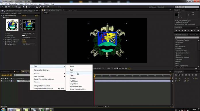200x111 pixels.
Task: Toggle stopwatch for Key Operation
Action: 5,44
